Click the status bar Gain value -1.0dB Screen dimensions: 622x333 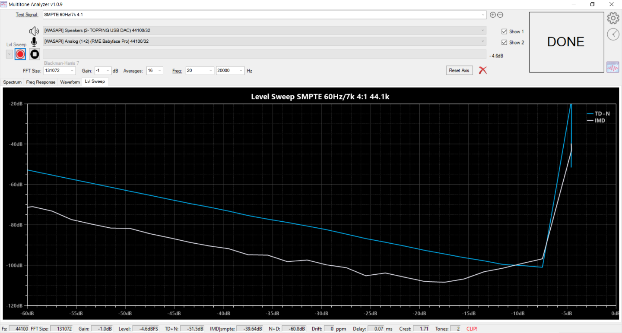pos(102,329)
